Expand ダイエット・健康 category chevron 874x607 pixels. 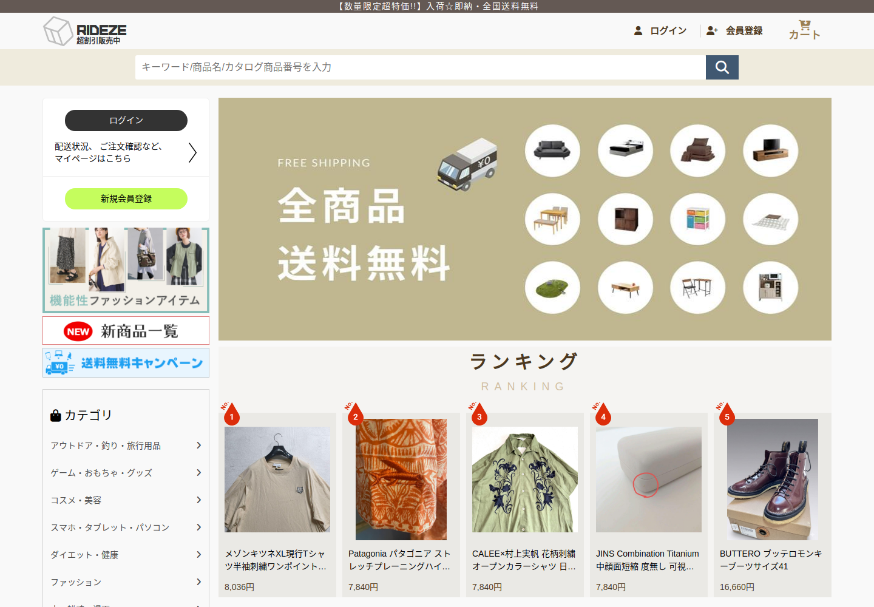pos(198,555)
